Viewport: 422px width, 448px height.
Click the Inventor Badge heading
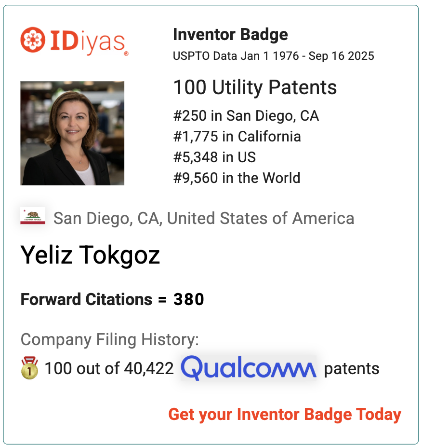230,35
